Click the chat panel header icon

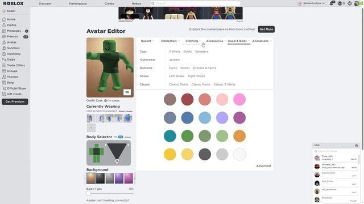click(x=357, y=146)
